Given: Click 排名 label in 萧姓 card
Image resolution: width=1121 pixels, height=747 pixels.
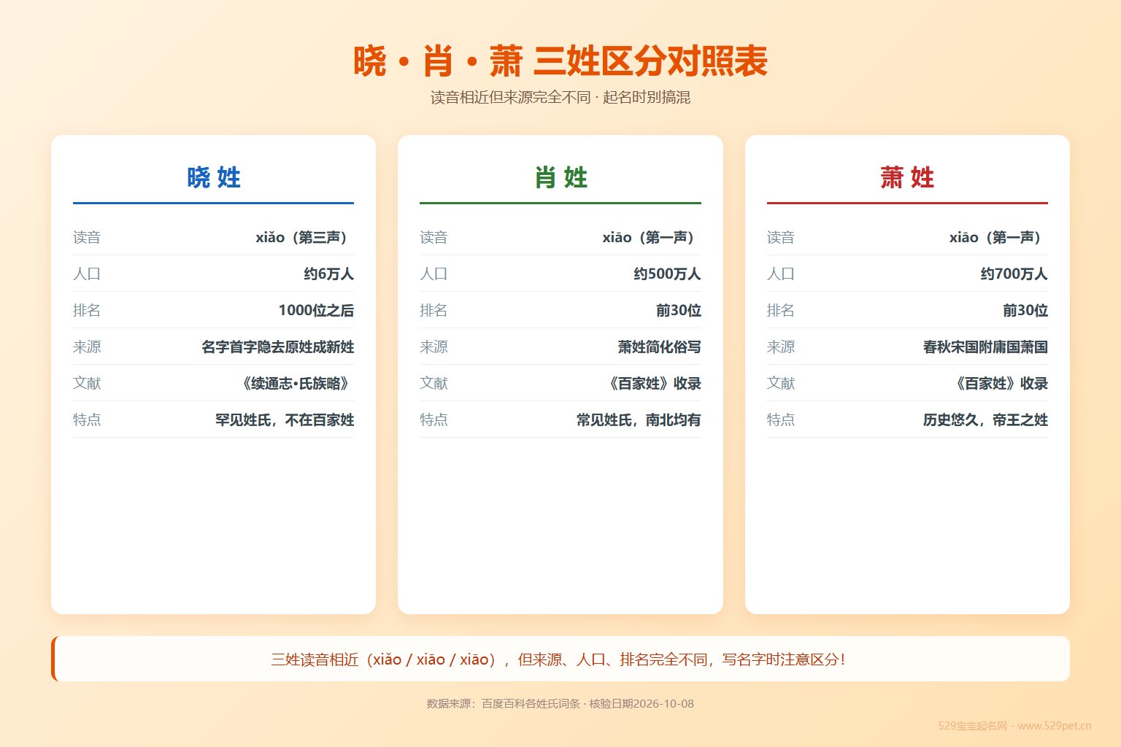Looking at the screenshot, I should pyautogui.click(x=780, y=310).
